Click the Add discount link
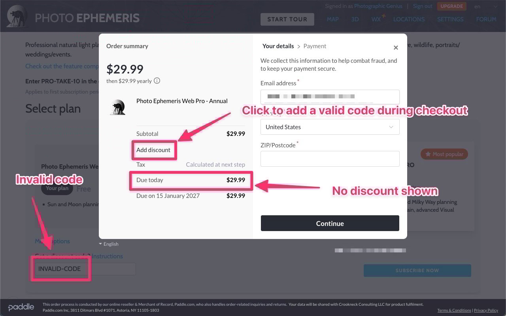This screenshot has height=316, width=506. click(153, 150)
